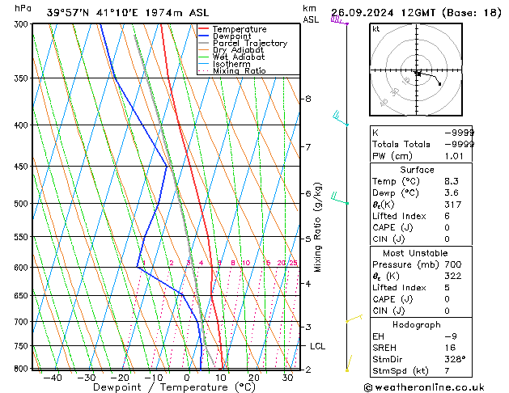This screenshot has width=509, height=393.
Task: Click the -40 temperature axis label
Action: [53, 378]
